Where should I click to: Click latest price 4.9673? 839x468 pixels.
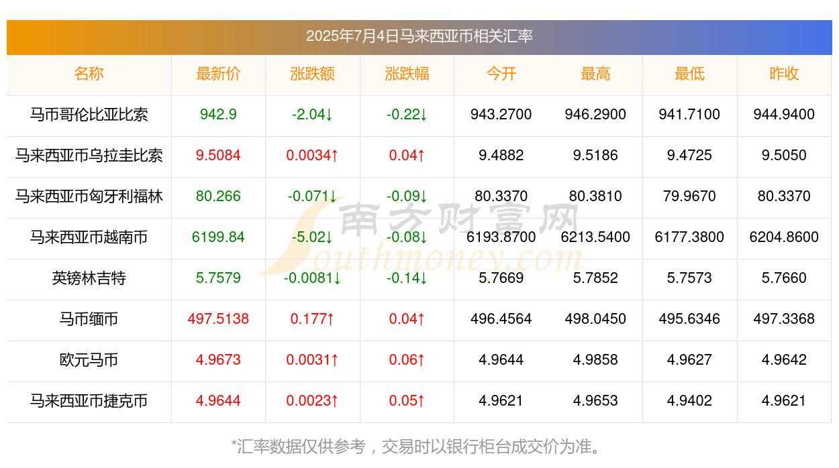pyautogui.click(x=218, y=360)
